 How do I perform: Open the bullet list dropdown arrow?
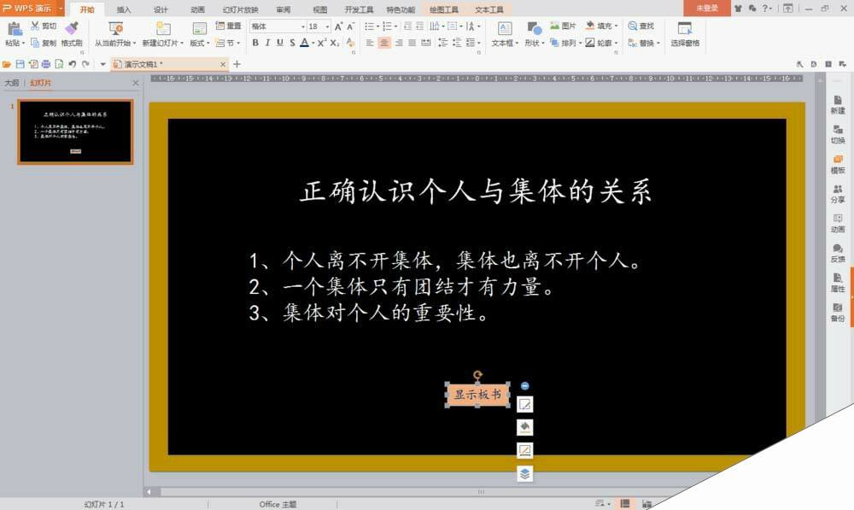point(378,26)
